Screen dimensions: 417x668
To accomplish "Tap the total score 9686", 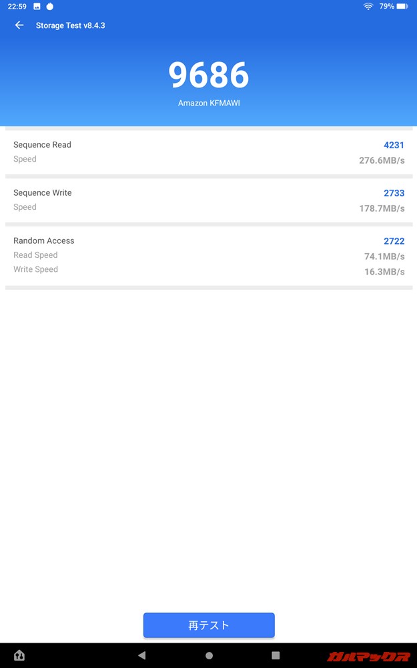I will (x=208, y=75).
